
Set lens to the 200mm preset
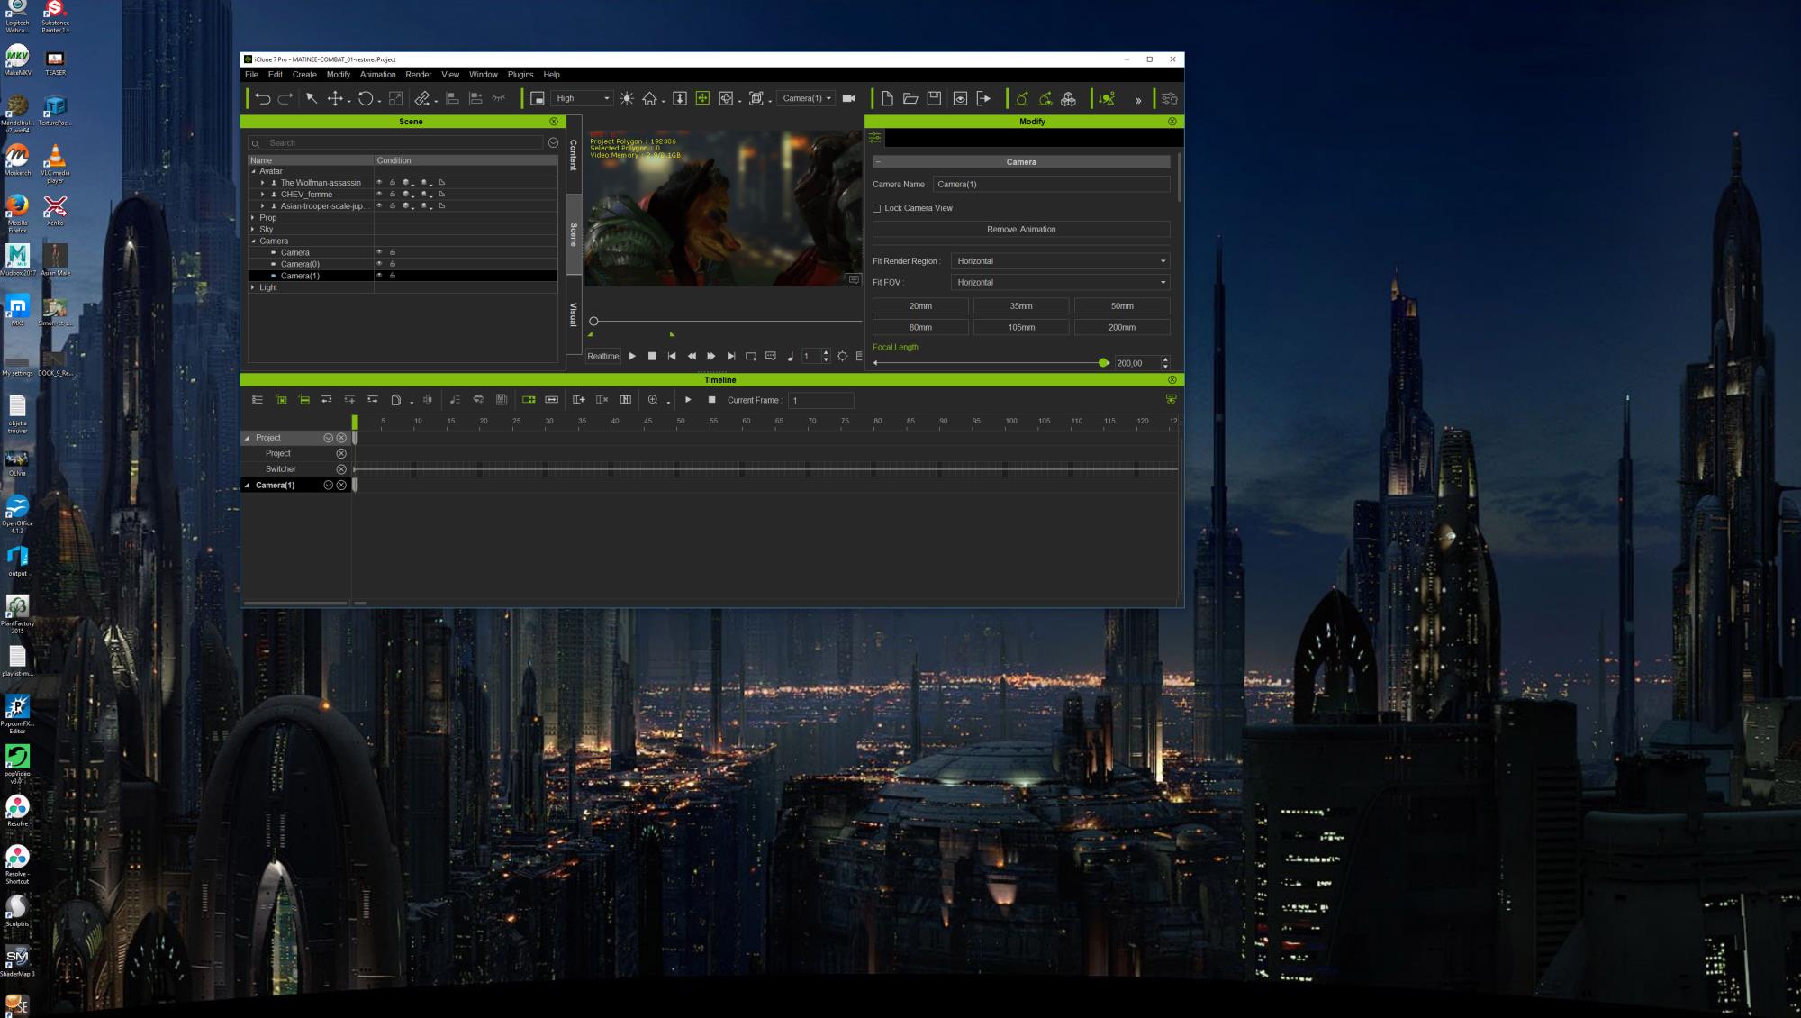(x=1122, y=328)
